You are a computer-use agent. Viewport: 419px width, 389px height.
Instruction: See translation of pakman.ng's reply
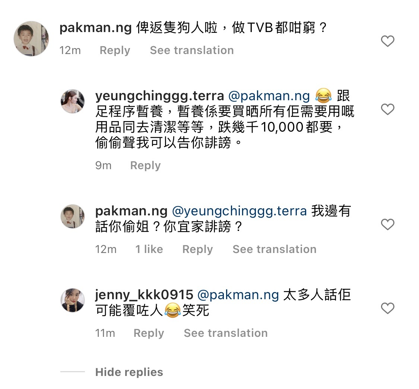(274, 249)
